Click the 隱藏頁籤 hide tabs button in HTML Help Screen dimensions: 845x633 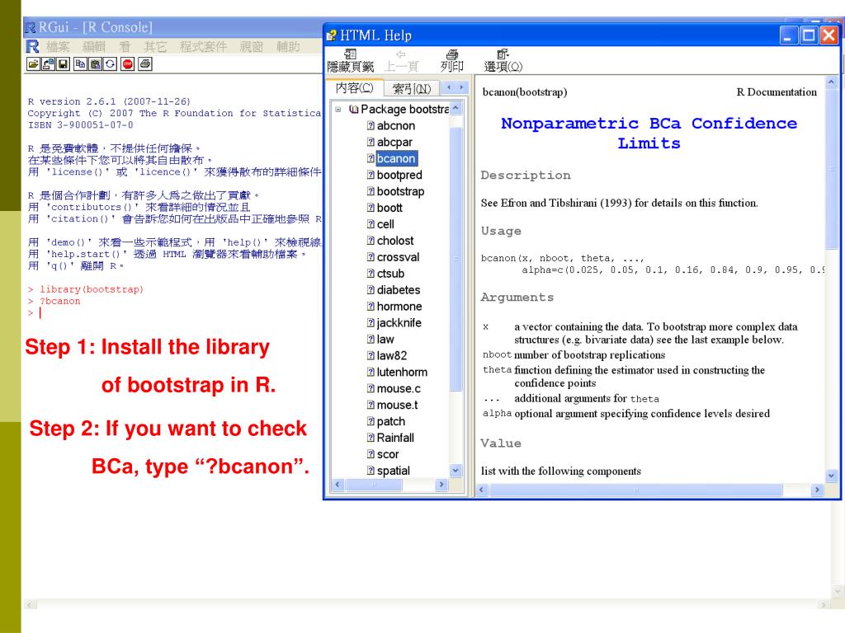(x=350, y=60)
